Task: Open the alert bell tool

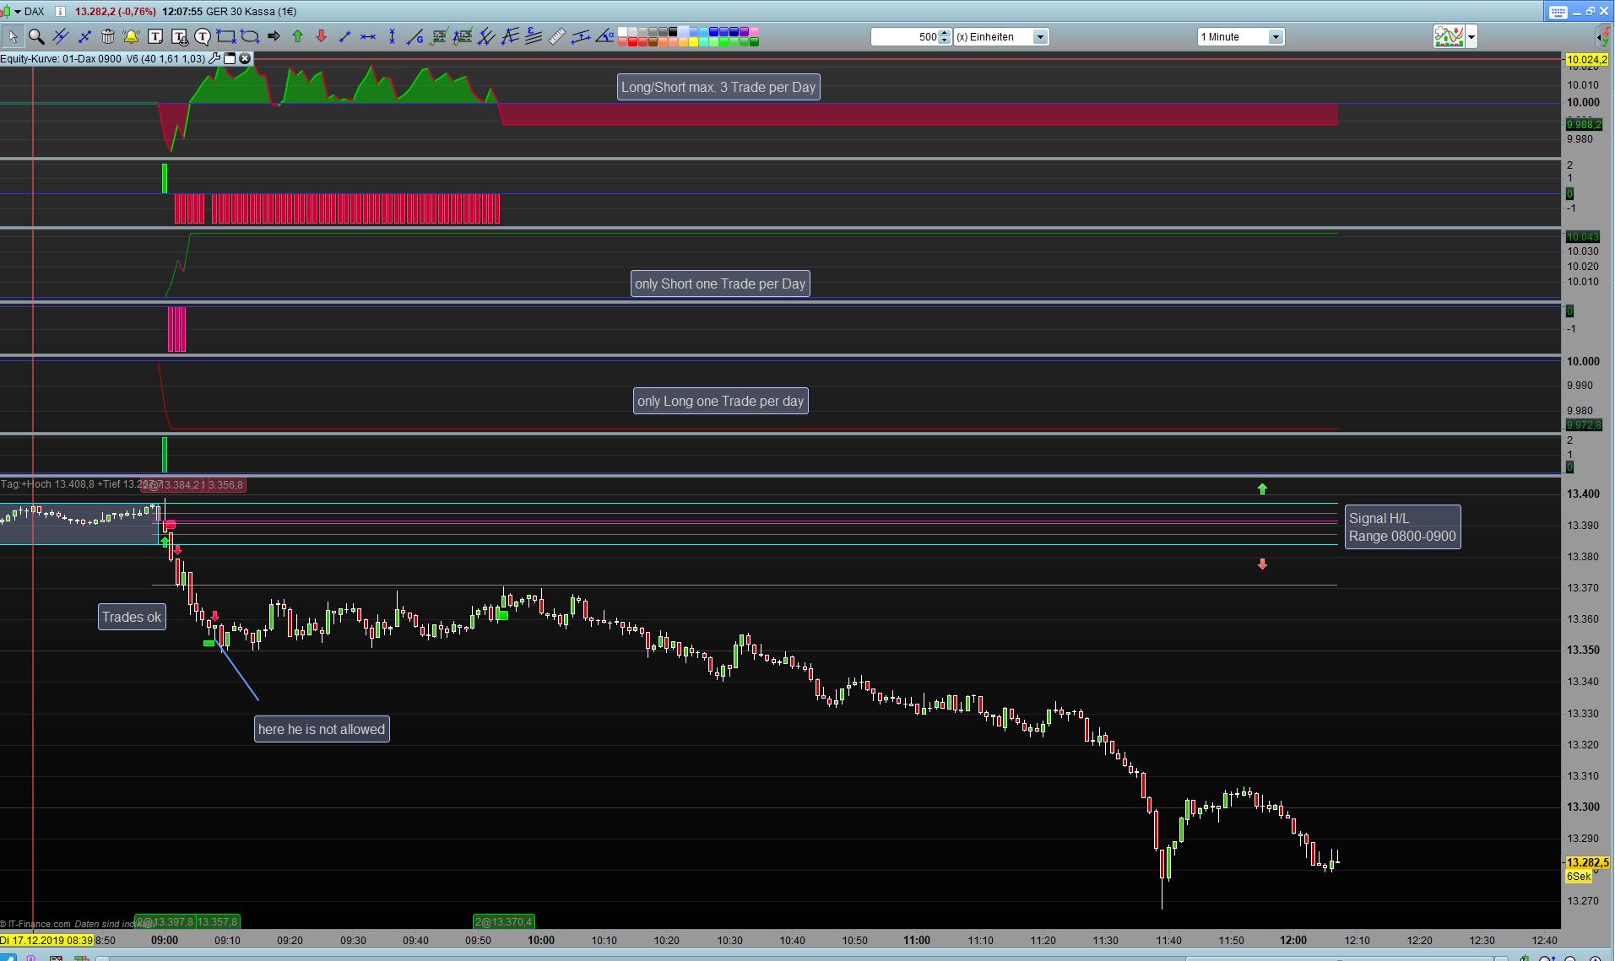Action: (132, 36)
